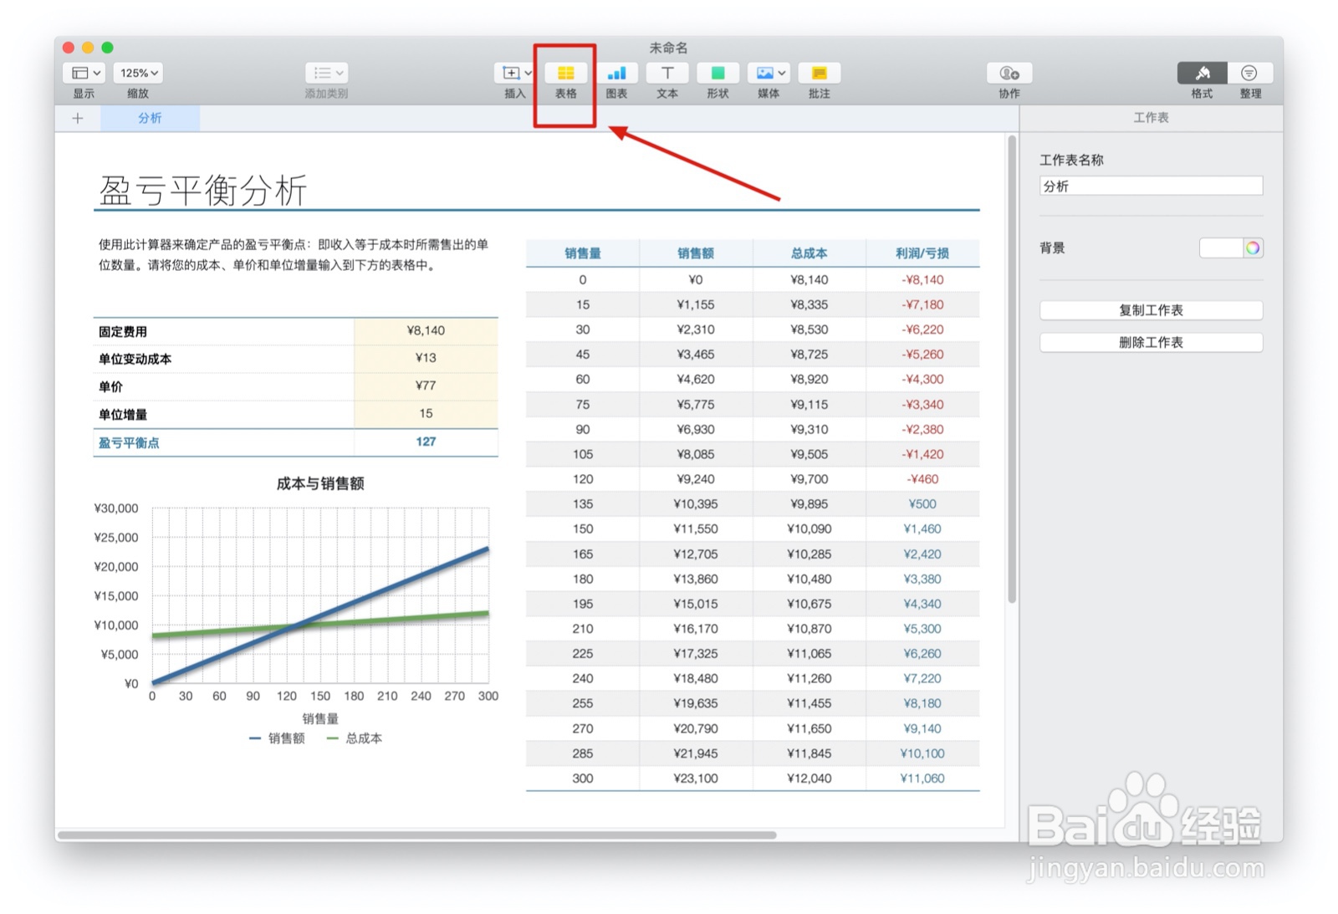Open the 缩放 zoom level dropdown
The height and width of the screenshot is (914, 1338).
pyautogui.click(x=137, y=73)
